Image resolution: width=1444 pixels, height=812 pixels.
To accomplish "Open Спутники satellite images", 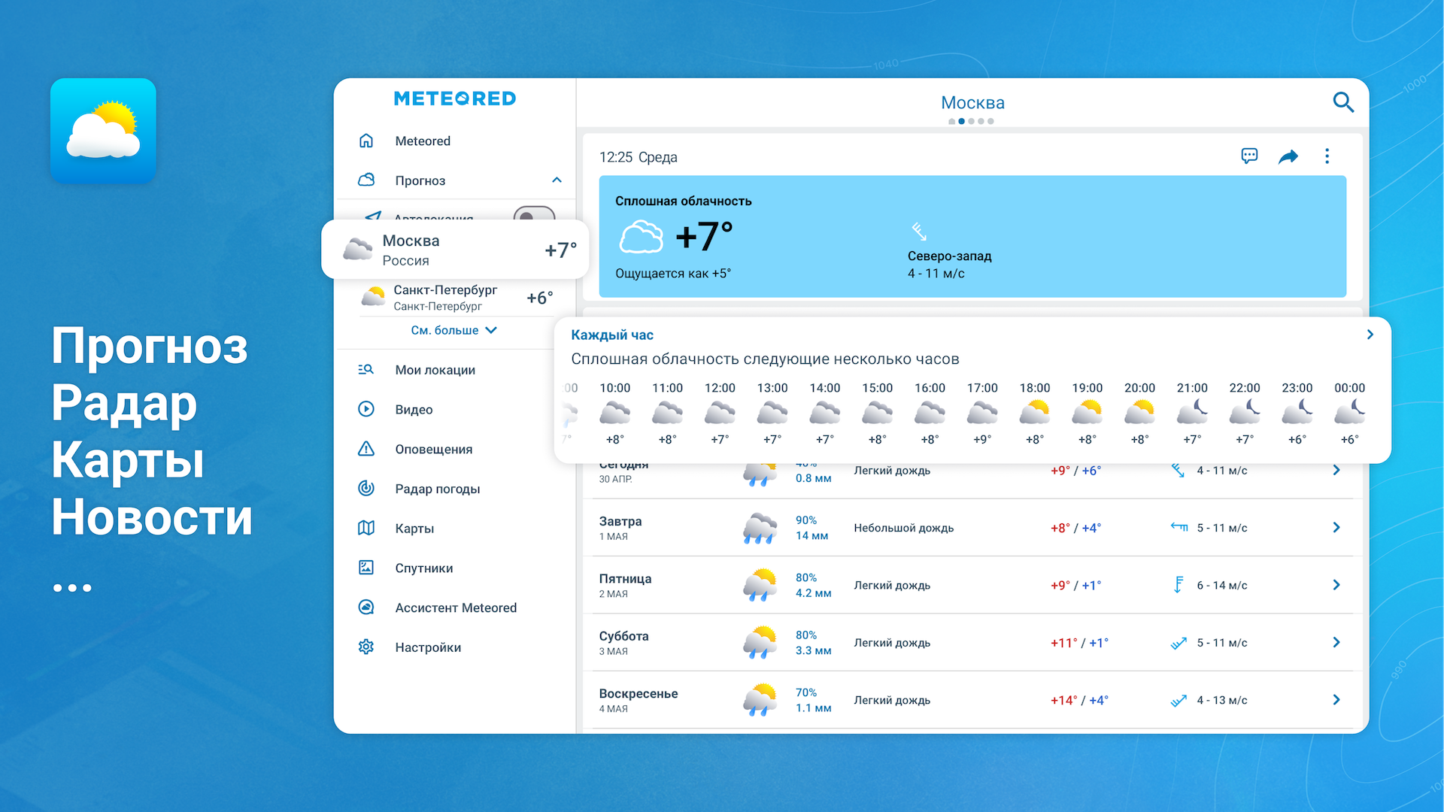I will click(423, 568).
